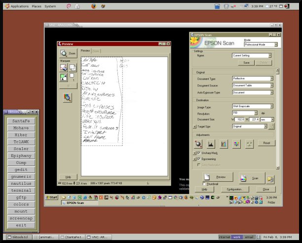Enable the Thumbnail checkbox
Image resolution: width=302 pixels, height=243 pixels.
[x=204, y=184]
